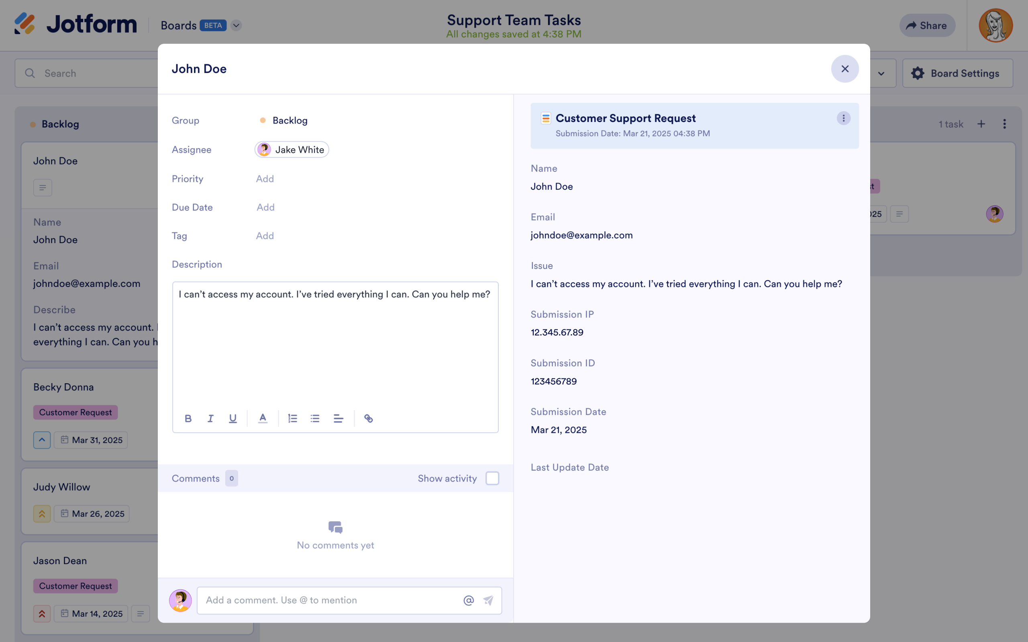This screenshot has width=1028, height=642.
Task: Open the Board Settings gear button
Action: pos(957,73)
